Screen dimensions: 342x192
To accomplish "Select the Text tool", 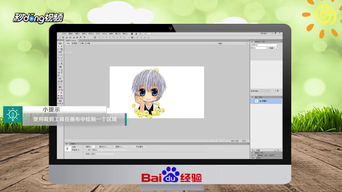I will coord(62,72).
